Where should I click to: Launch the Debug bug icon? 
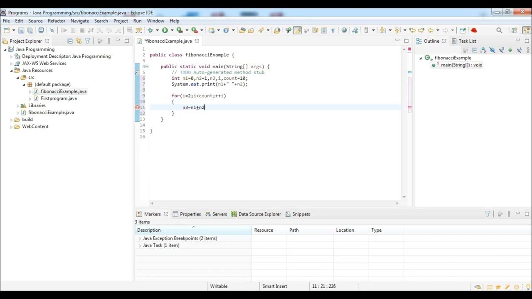point(150,30)
